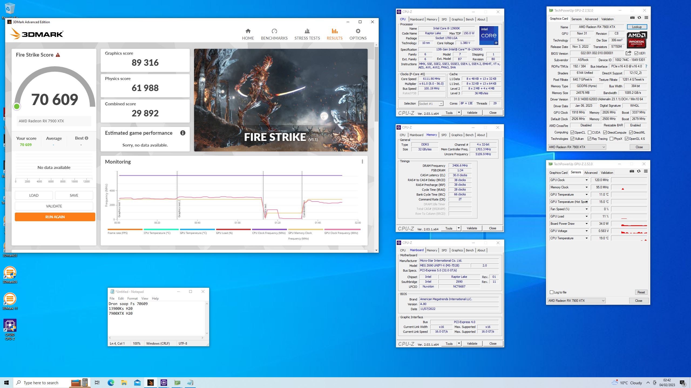Toggle the CUDA checkbox in GPU-Z

click(x=590, y=133)
